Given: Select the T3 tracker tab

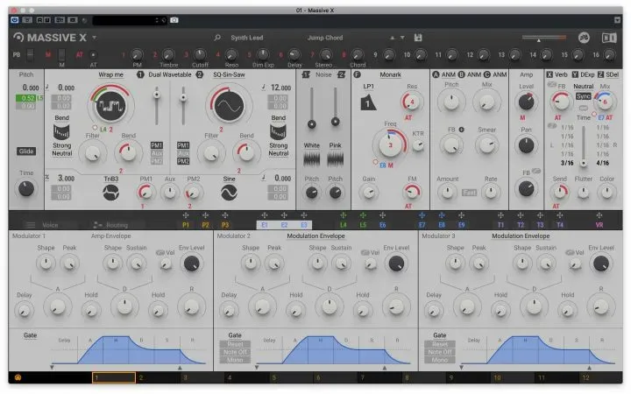Looking at the screenshot, I should coord(540,225).
